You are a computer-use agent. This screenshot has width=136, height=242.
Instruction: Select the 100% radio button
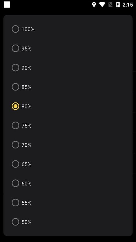(15, 29)
